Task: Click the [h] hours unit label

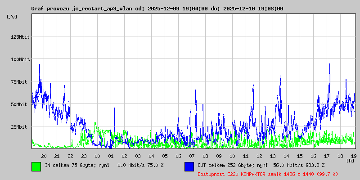Action: [350, 160]
